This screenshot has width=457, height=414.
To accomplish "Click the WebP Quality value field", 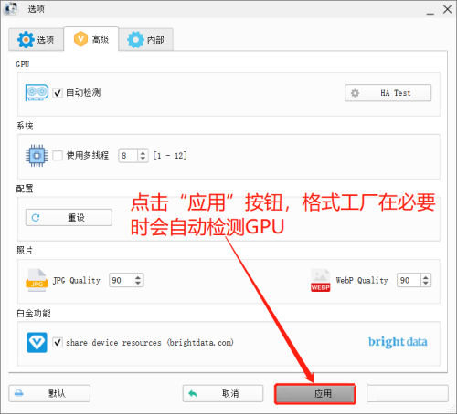I will 409,280.
